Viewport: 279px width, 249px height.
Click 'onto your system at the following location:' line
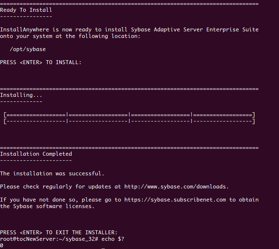[x=70, y=36]
